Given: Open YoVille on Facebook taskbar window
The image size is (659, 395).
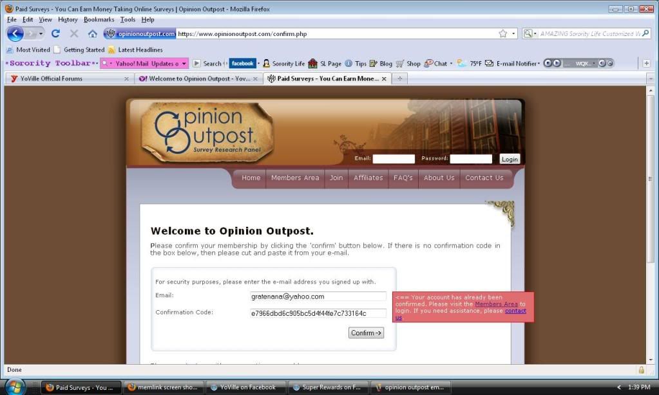Looking at the screenshot, I should 245,387.
